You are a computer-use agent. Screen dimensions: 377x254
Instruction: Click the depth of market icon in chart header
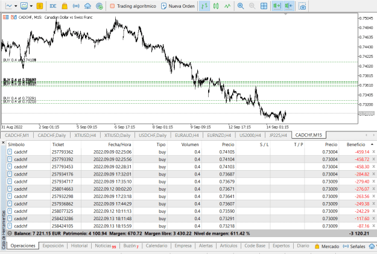[14, 17]
